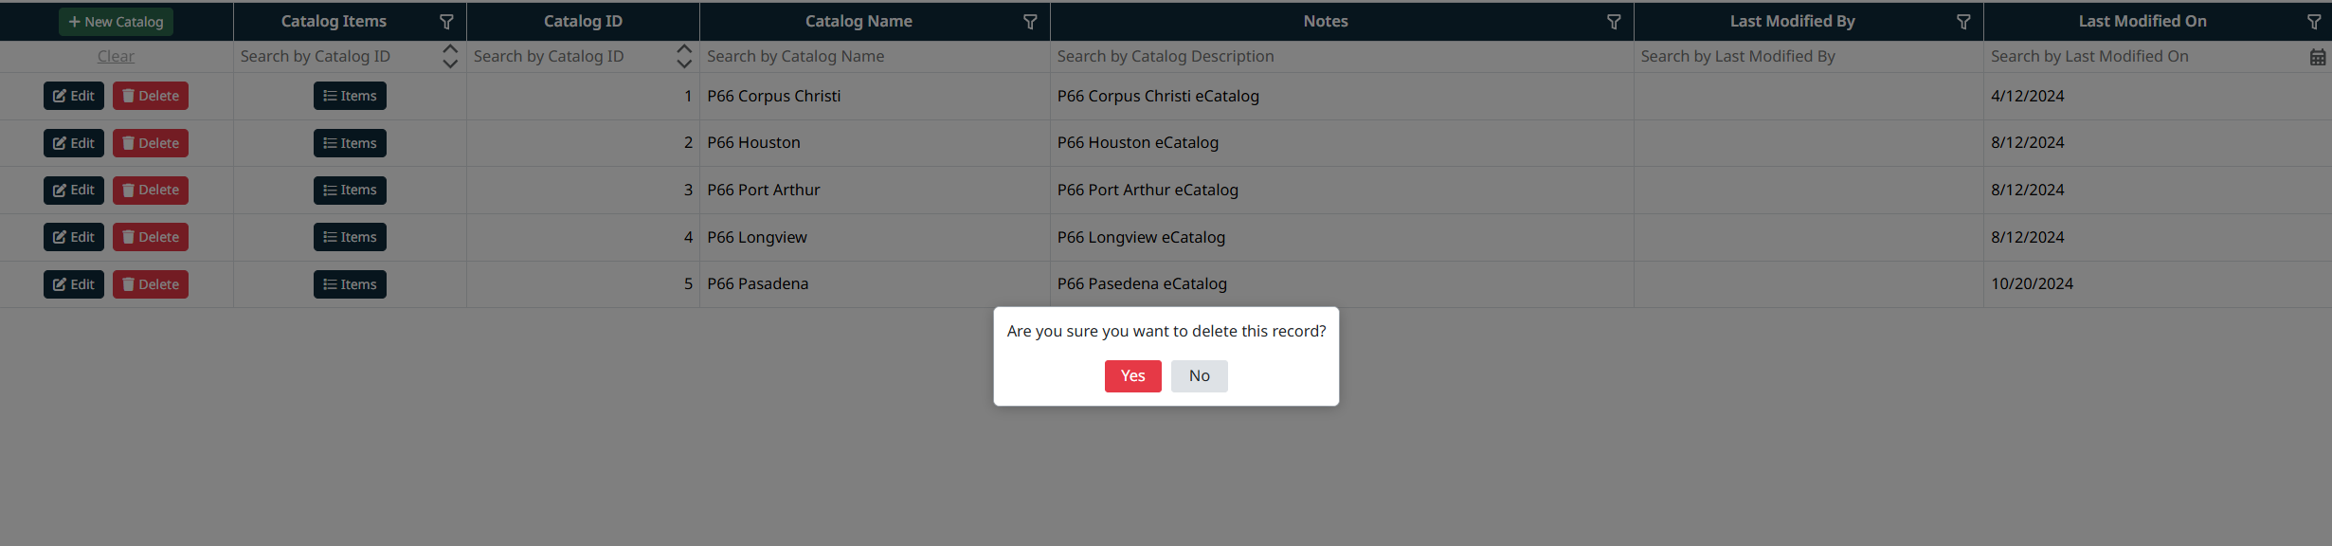
Task: Open the Last Modified On filter icon
Action: (2314, 22)
